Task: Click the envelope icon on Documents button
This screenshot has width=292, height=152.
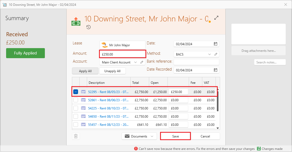Action: (x=127, y=136)
